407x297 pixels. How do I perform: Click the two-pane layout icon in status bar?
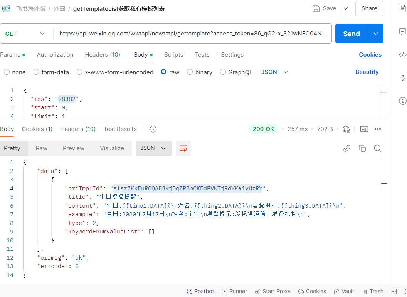click(394, 291)
